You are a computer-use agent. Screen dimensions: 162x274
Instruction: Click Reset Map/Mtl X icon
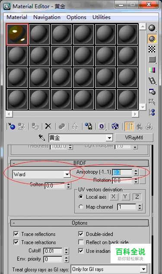(x=48, y=126)
